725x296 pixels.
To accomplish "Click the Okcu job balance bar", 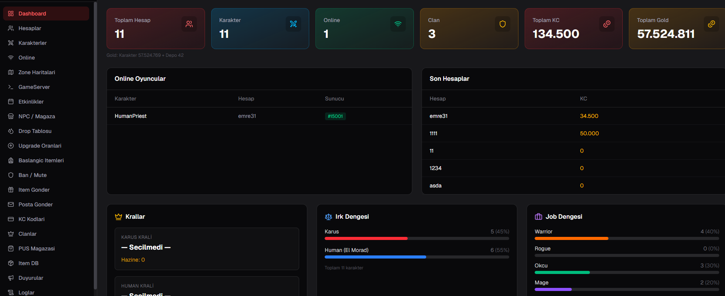I will tap(627, 272).
